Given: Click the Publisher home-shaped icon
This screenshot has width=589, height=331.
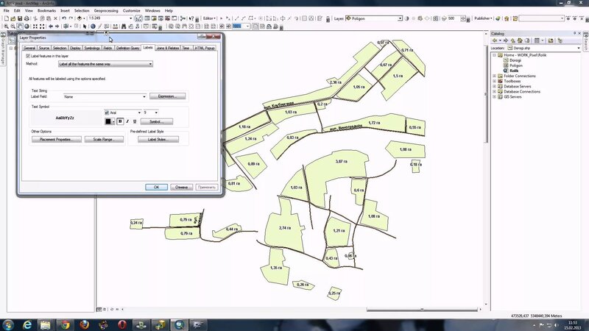Looking at the screenshot, I should coord(507,18).
